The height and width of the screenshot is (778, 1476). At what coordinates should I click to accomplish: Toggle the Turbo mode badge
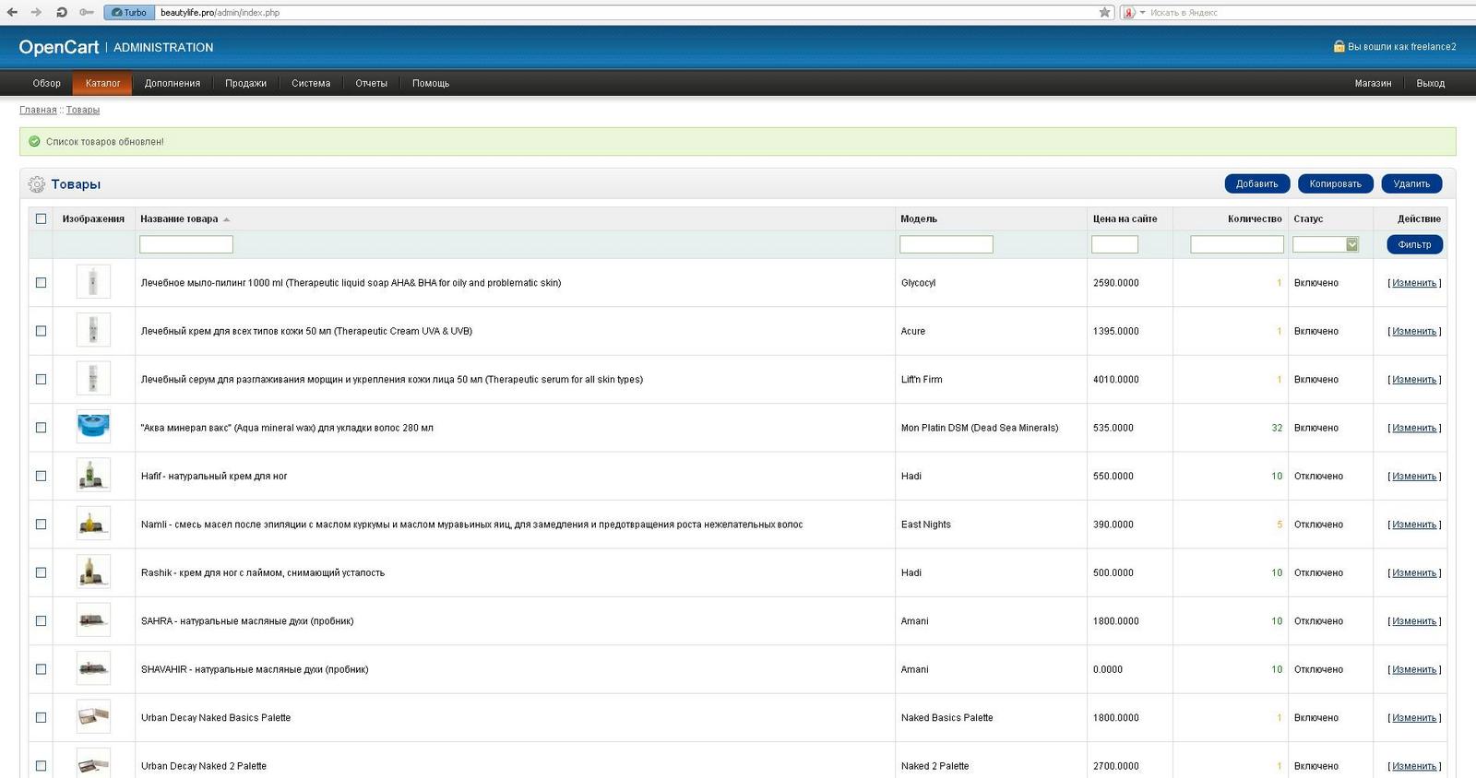click(x=127, y=12)
